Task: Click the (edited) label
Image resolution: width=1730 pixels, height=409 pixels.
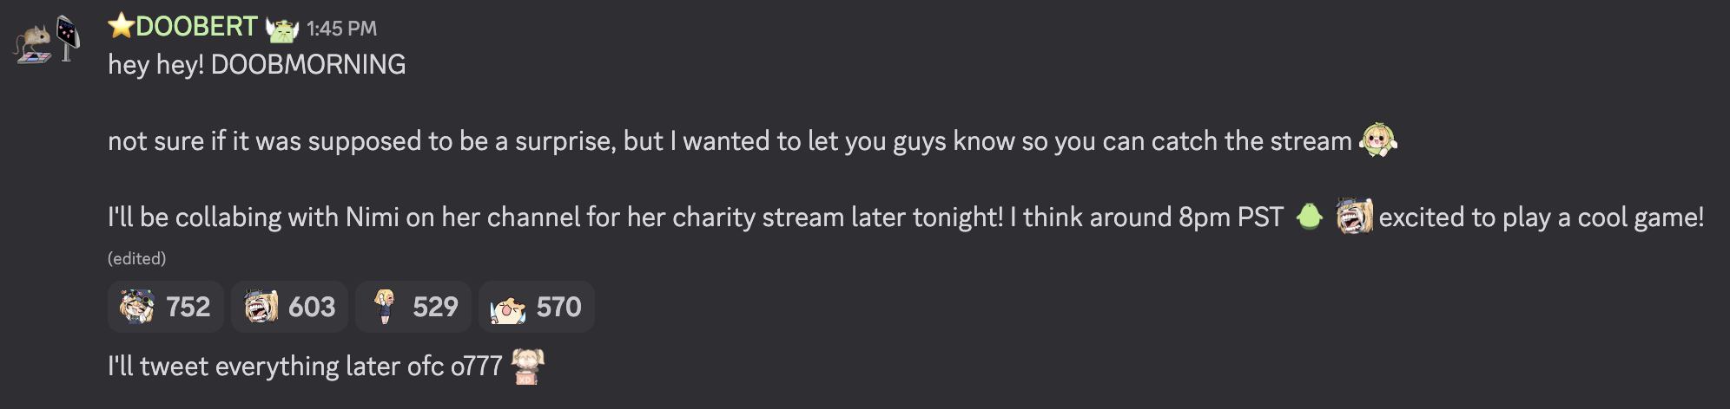Action: click(x=136, y=258)
